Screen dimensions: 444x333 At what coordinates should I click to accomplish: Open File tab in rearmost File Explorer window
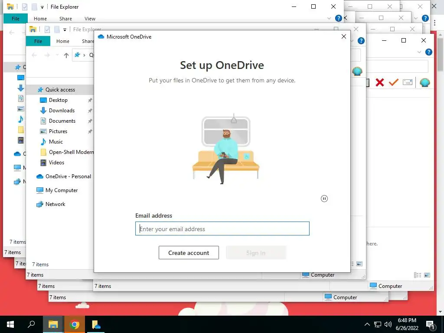pyautogui.click(x=16, y=19)
